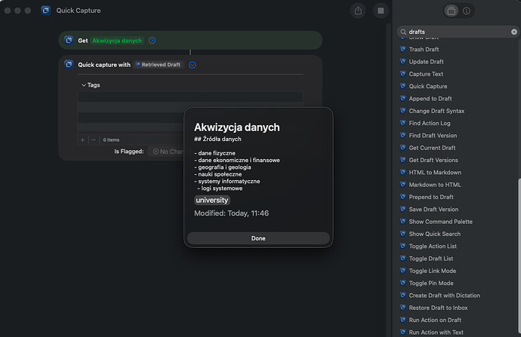
Task: Open the action library panel icon
Action: point(452,11)
